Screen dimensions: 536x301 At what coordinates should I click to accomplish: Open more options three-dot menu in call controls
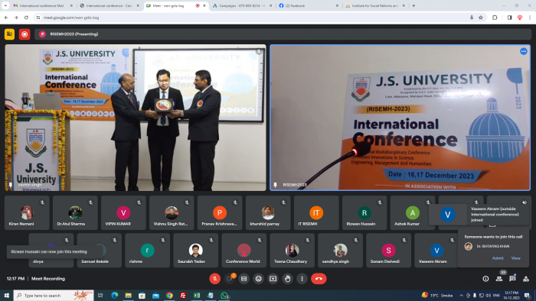point(302,279)
